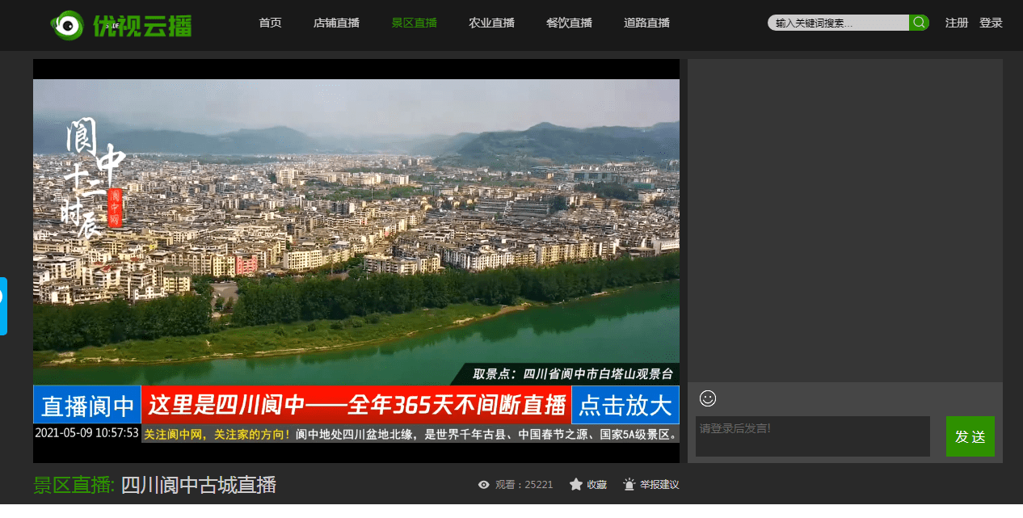This screenshot has height=518, width=1023.
Task: Open the 农业直播 section
Action: pos(491,23)
